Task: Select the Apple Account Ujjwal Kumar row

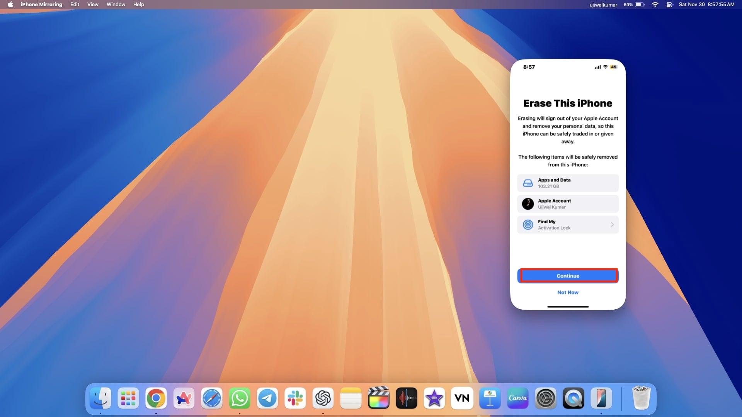Action: (x=568, y=203)
